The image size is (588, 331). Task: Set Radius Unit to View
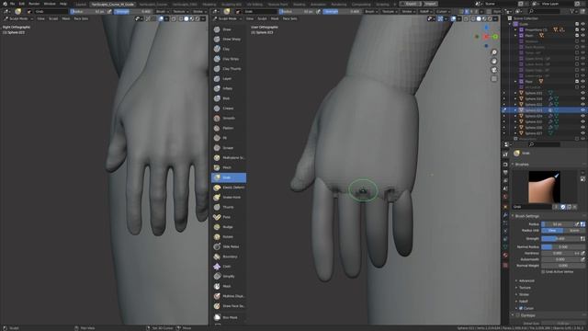[552, 231]
